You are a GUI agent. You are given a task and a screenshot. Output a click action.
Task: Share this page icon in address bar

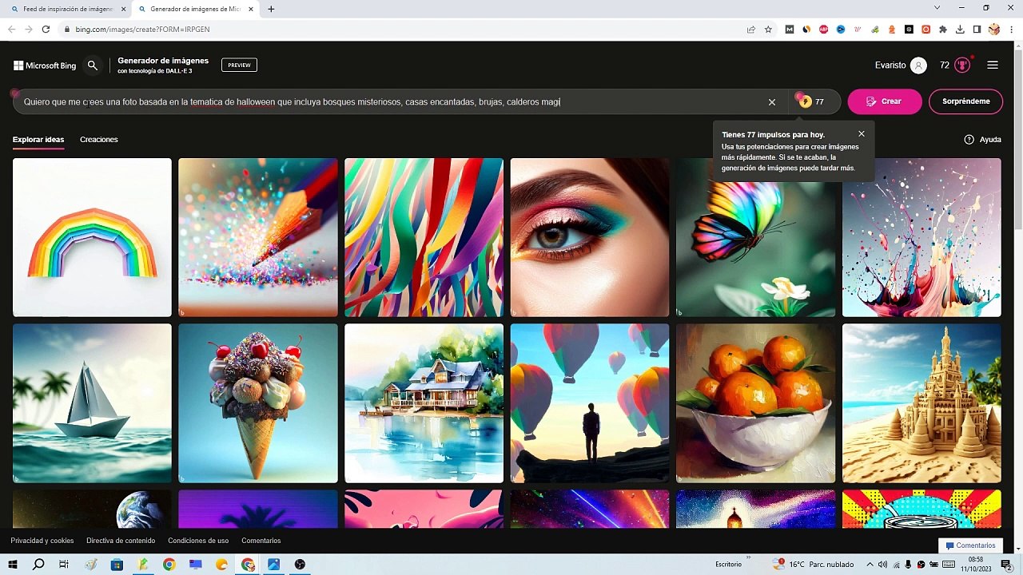[751, 30]
